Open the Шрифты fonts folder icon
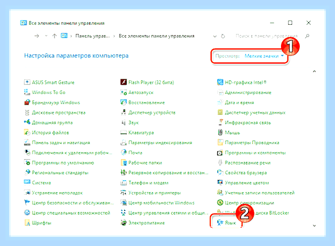The height and width of the screenshot is (246, 335). pyautogui.click(x=28, y=223)
